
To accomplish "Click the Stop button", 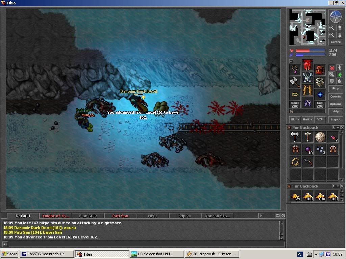I will click(x=336, y=89).
